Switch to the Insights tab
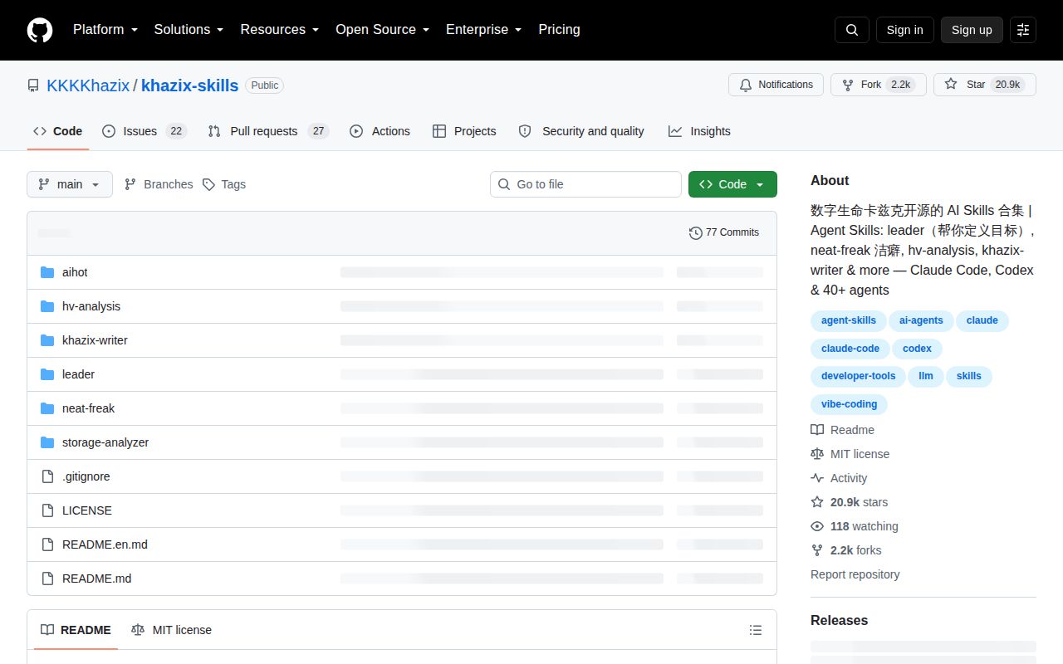 coord(699,131)
